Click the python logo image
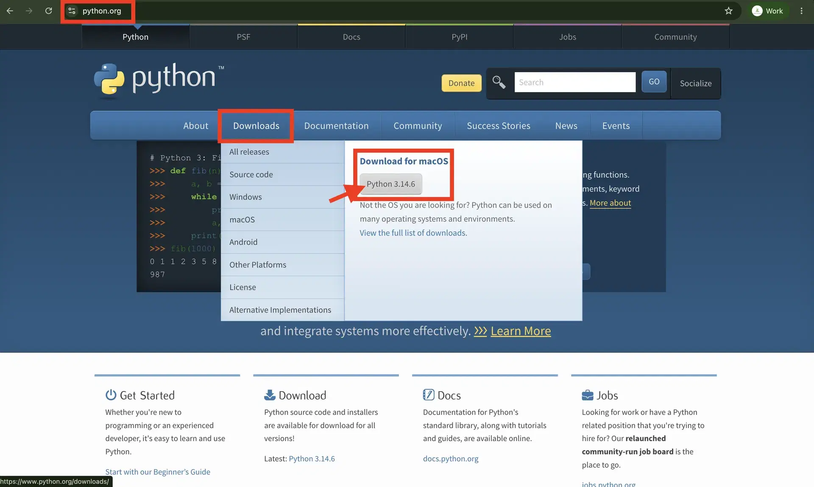 [x=159, y=81]
